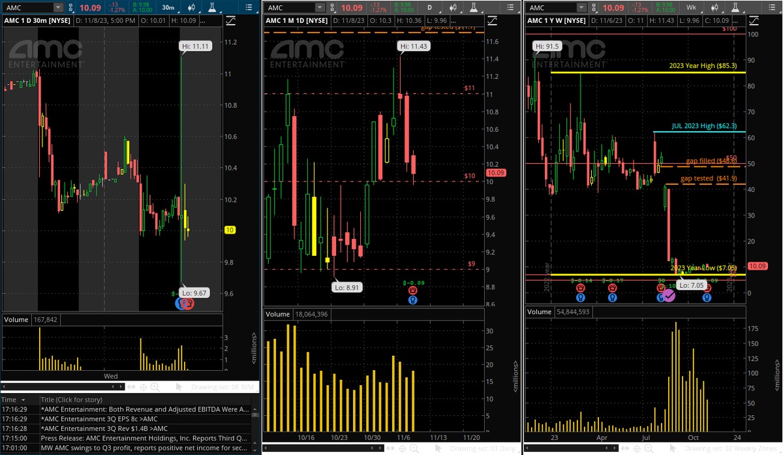Click blue lightbulb icon on daily chart

[x=413, y=300]
